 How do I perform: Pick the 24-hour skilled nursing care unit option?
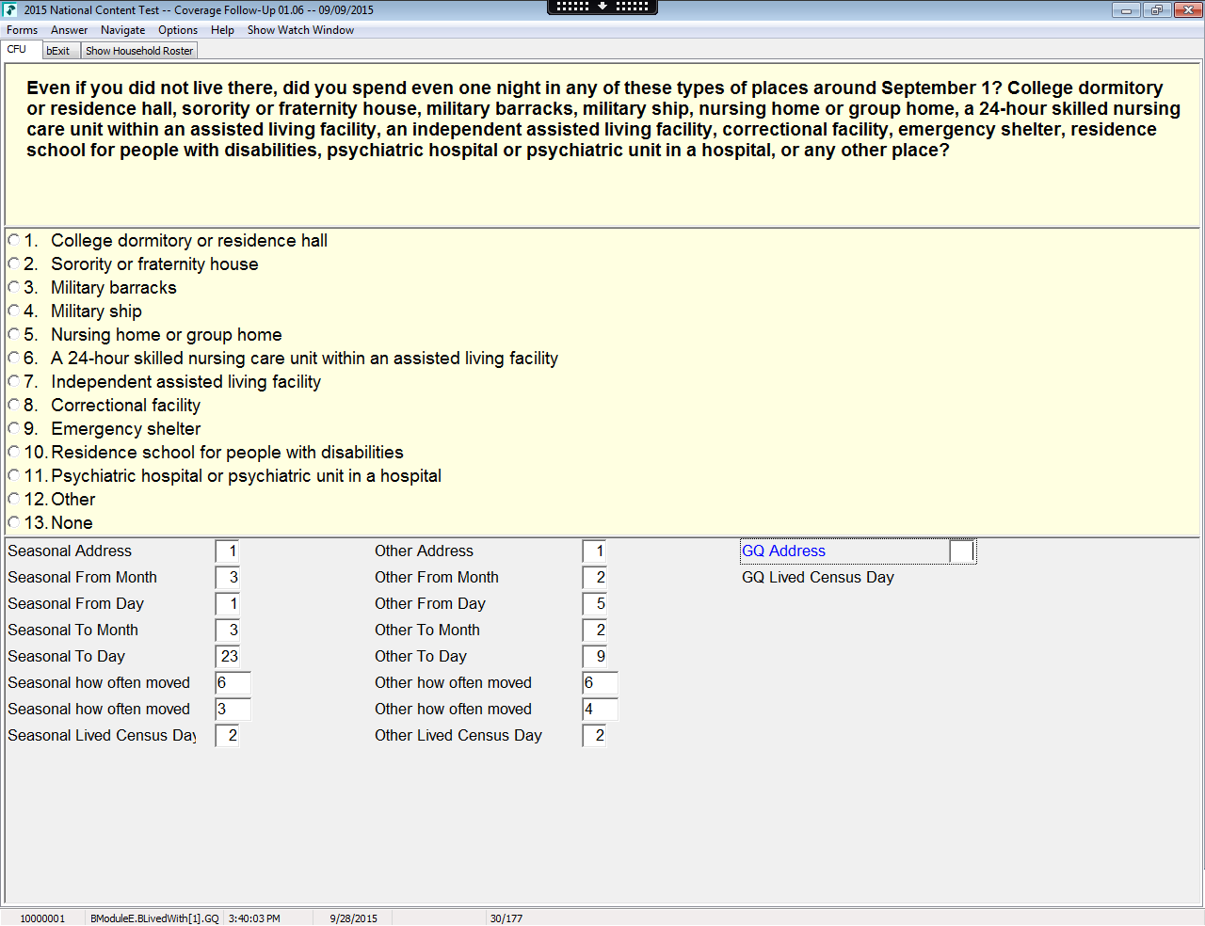click(14, 359)
